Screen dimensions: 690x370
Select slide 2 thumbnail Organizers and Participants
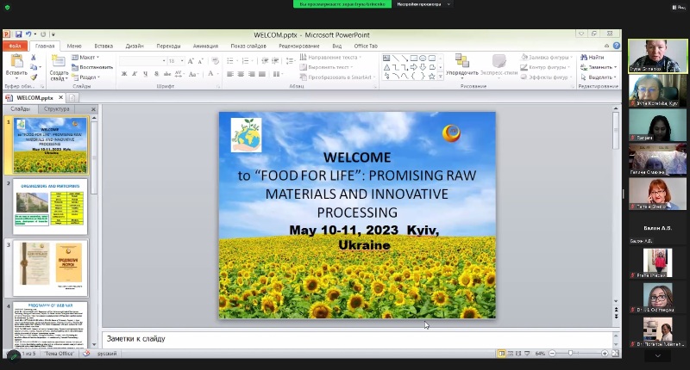click(50, 207)
